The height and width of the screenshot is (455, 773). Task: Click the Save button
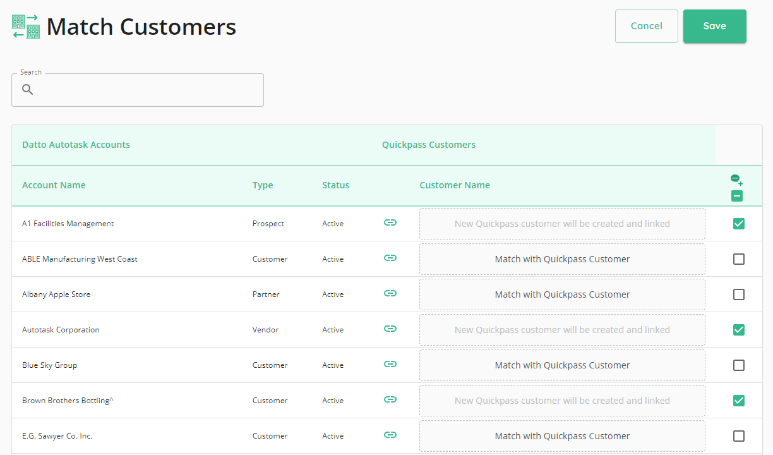(714, 26)
